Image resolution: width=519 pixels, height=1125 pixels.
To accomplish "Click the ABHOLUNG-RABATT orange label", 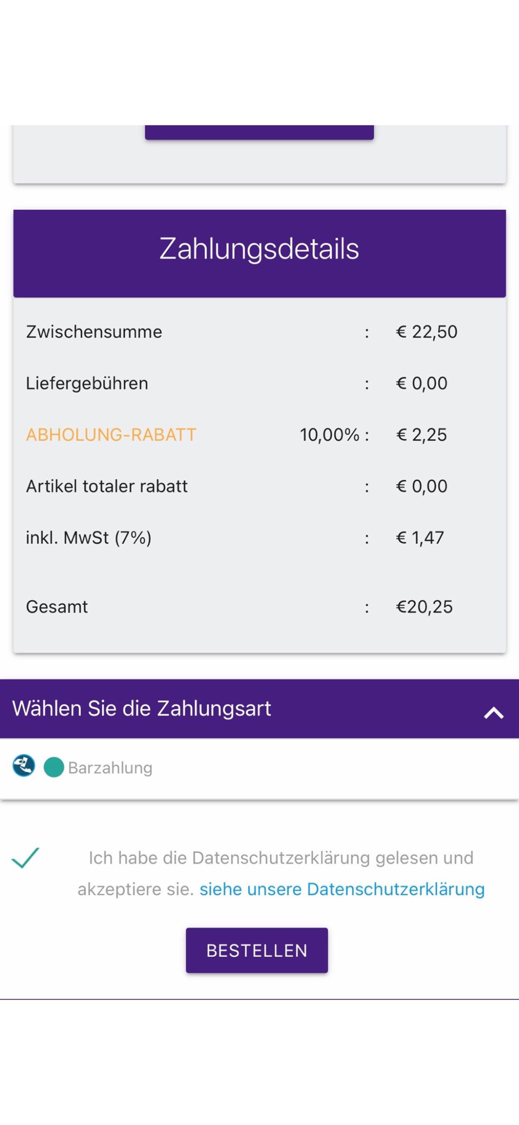I will tap(111, 435).
